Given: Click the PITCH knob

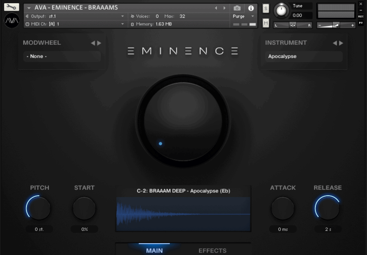Looking at the screenshot, I should (39, 208).
